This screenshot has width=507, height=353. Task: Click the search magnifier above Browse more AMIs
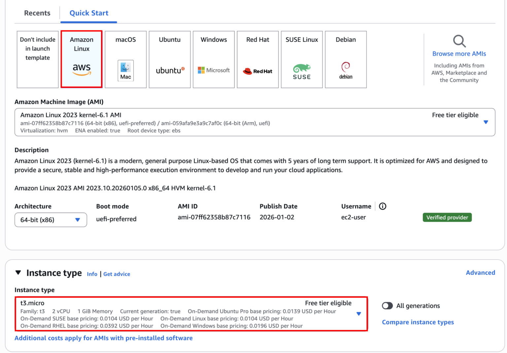[459, 41]
